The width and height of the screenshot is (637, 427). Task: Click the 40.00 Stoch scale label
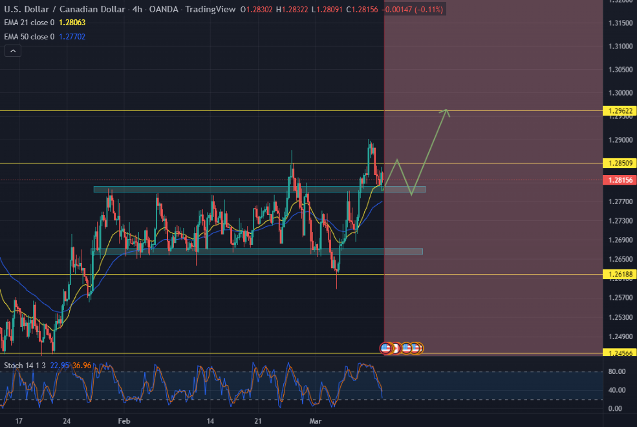click(617, 390)
